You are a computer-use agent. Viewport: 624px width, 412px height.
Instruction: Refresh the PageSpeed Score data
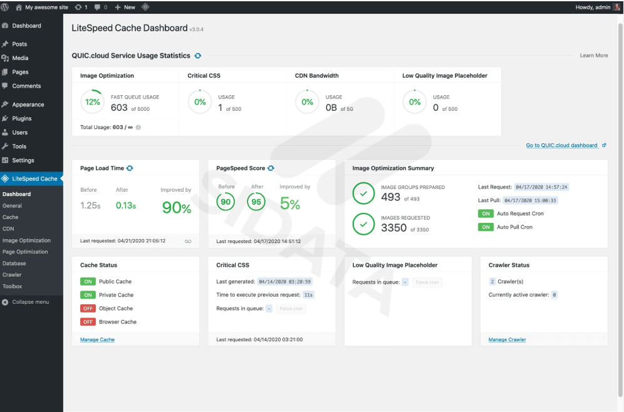pos(271,168)
